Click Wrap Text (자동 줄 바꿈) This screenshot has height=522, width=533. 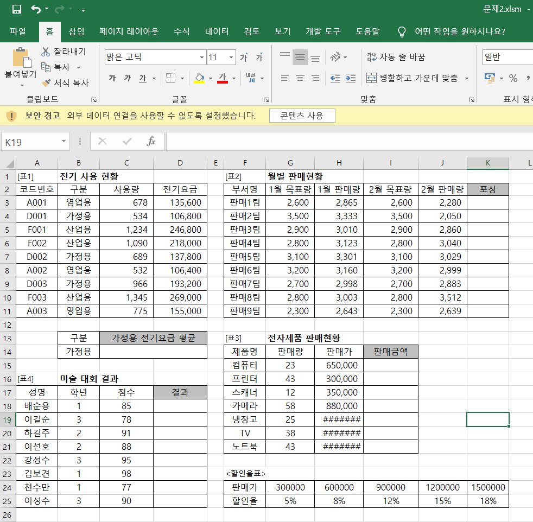396,57
